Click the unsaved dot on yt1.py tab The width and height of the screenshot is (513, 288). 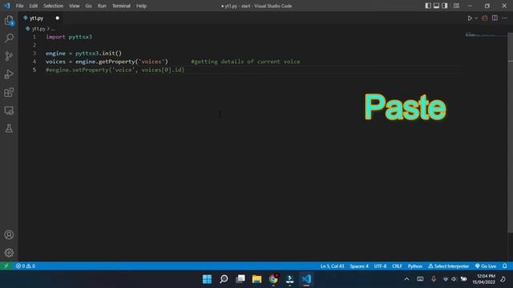(x=57, y=18)
